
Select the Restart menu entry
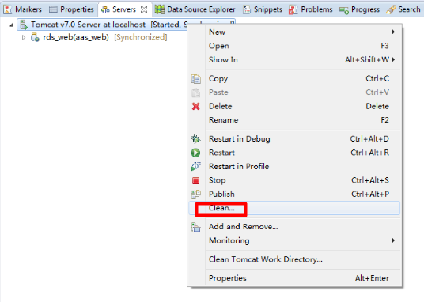pos(294,153)
